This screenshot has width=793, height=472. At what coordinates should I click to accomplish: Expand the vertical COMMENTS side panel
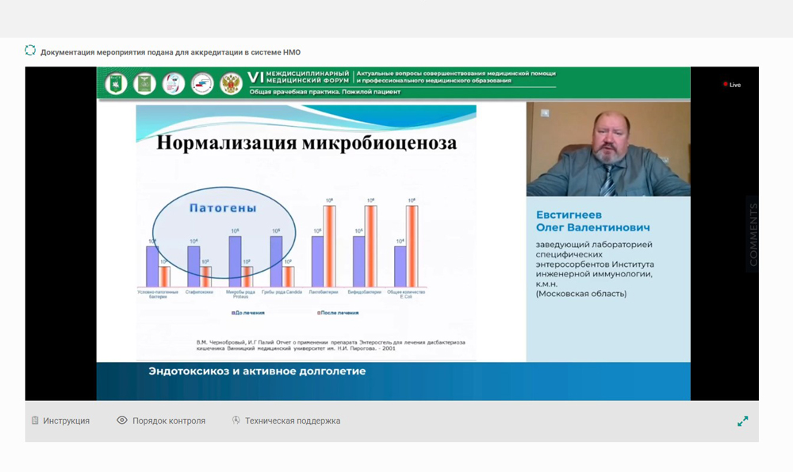pos(753,234)
